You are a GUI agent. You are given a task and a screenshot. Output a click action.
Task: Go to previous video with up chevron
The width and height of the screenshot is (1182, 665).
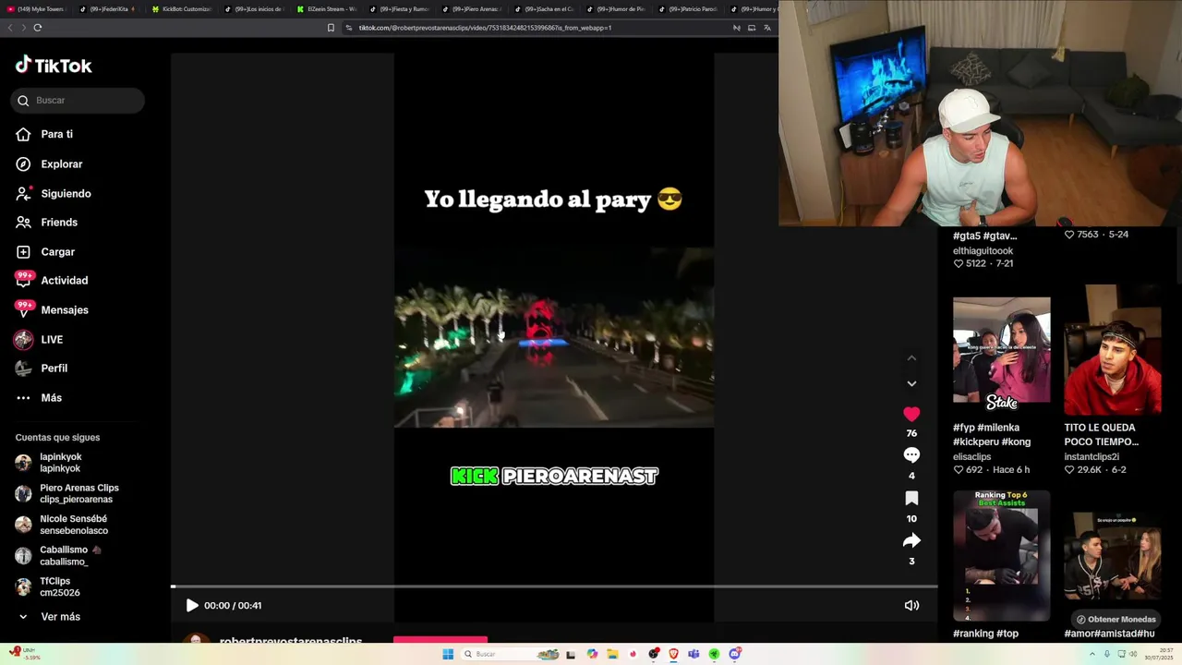(x=911, y=358)
